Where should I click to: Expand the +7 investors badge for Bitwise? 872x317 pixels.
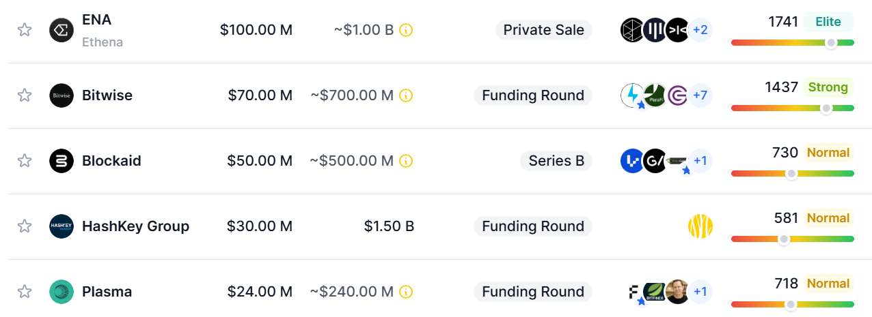point(700,95)
